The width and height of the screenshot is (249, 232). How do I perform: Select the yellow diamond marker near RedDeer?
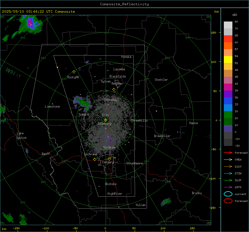114,90
